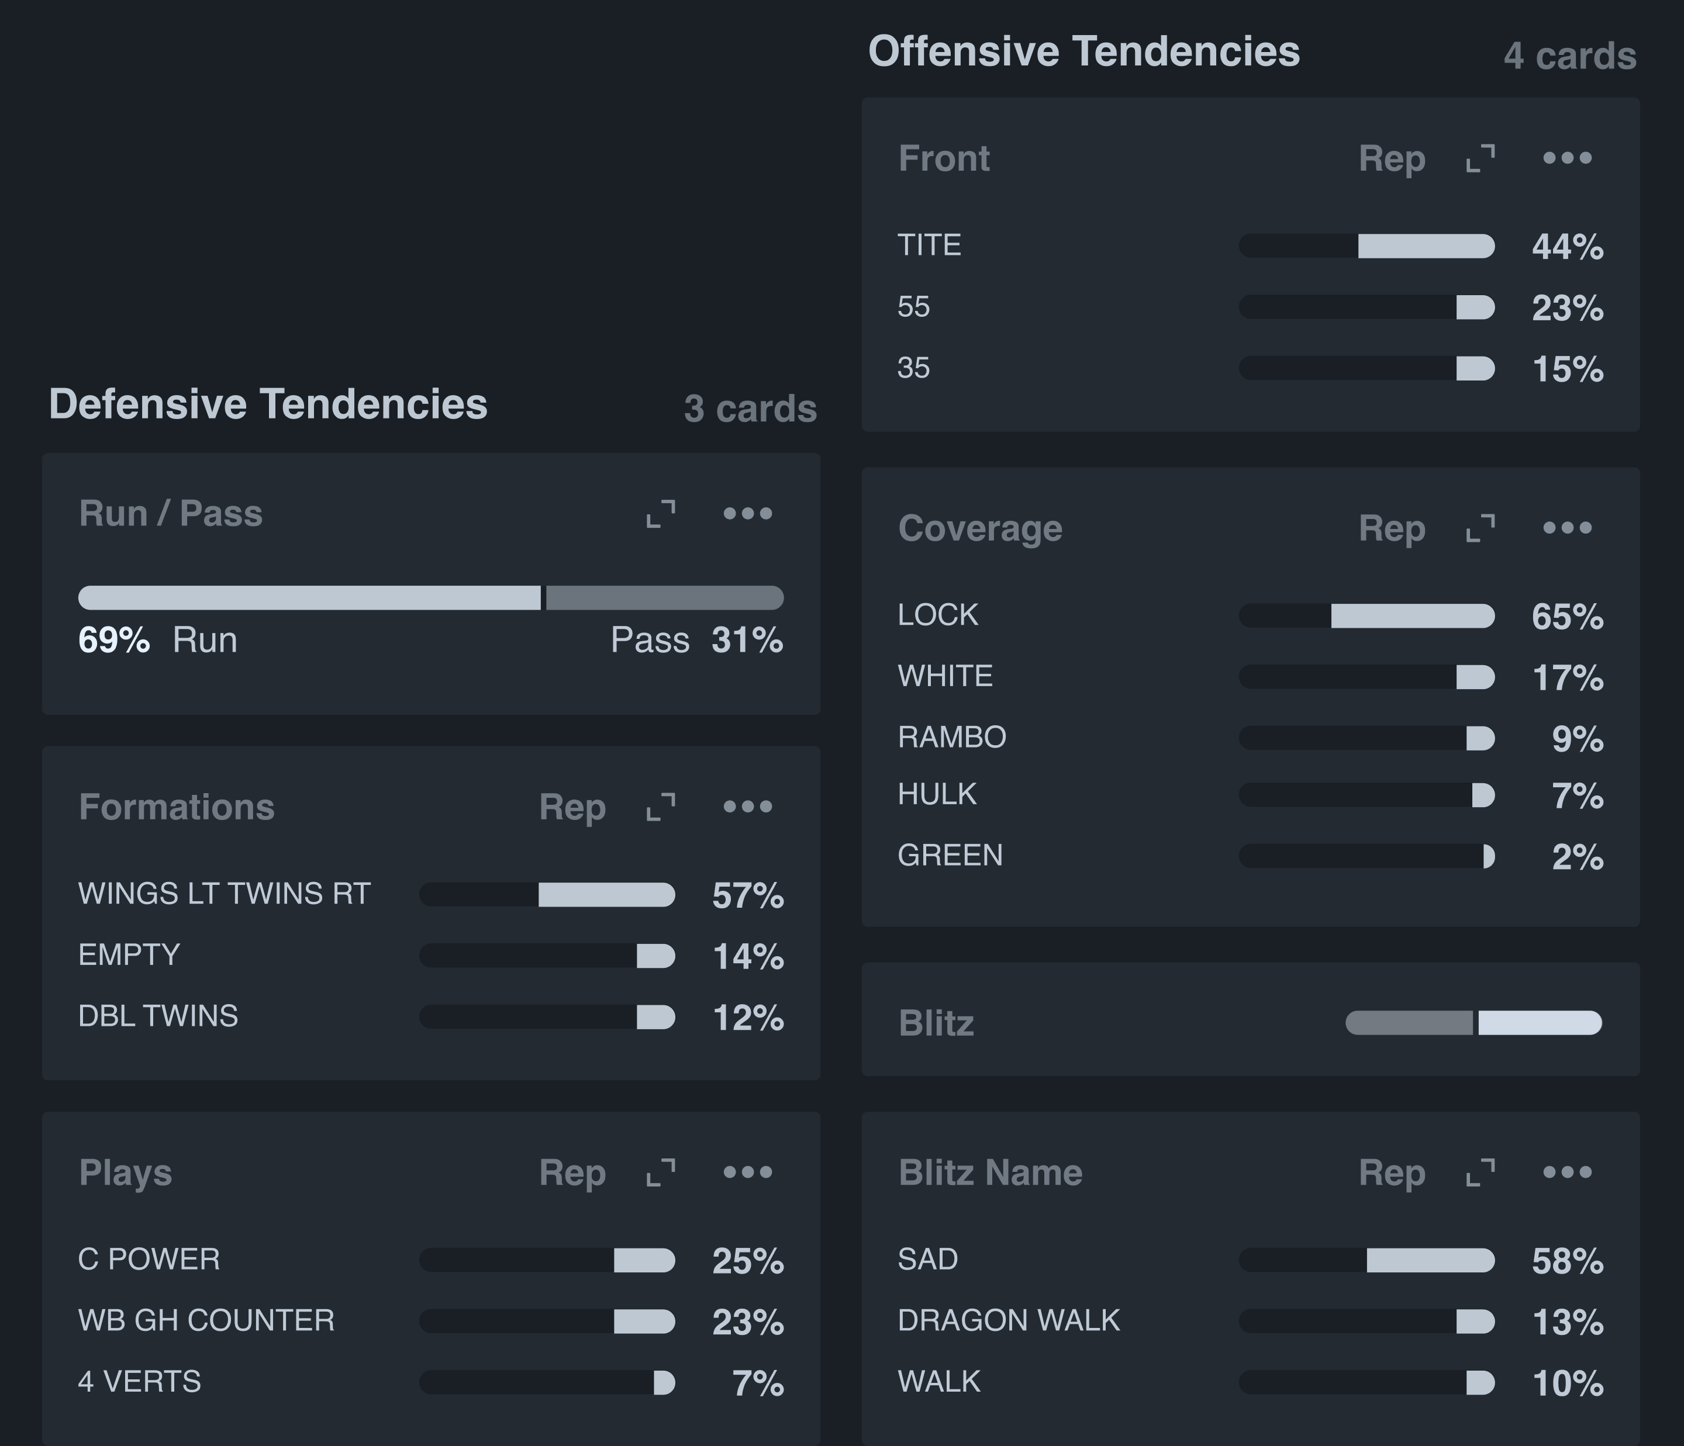The height and width of the screenshot is (1446, 1684).
Task: Expand the Blitz Name card
Action: [x=1480, y=1172]
